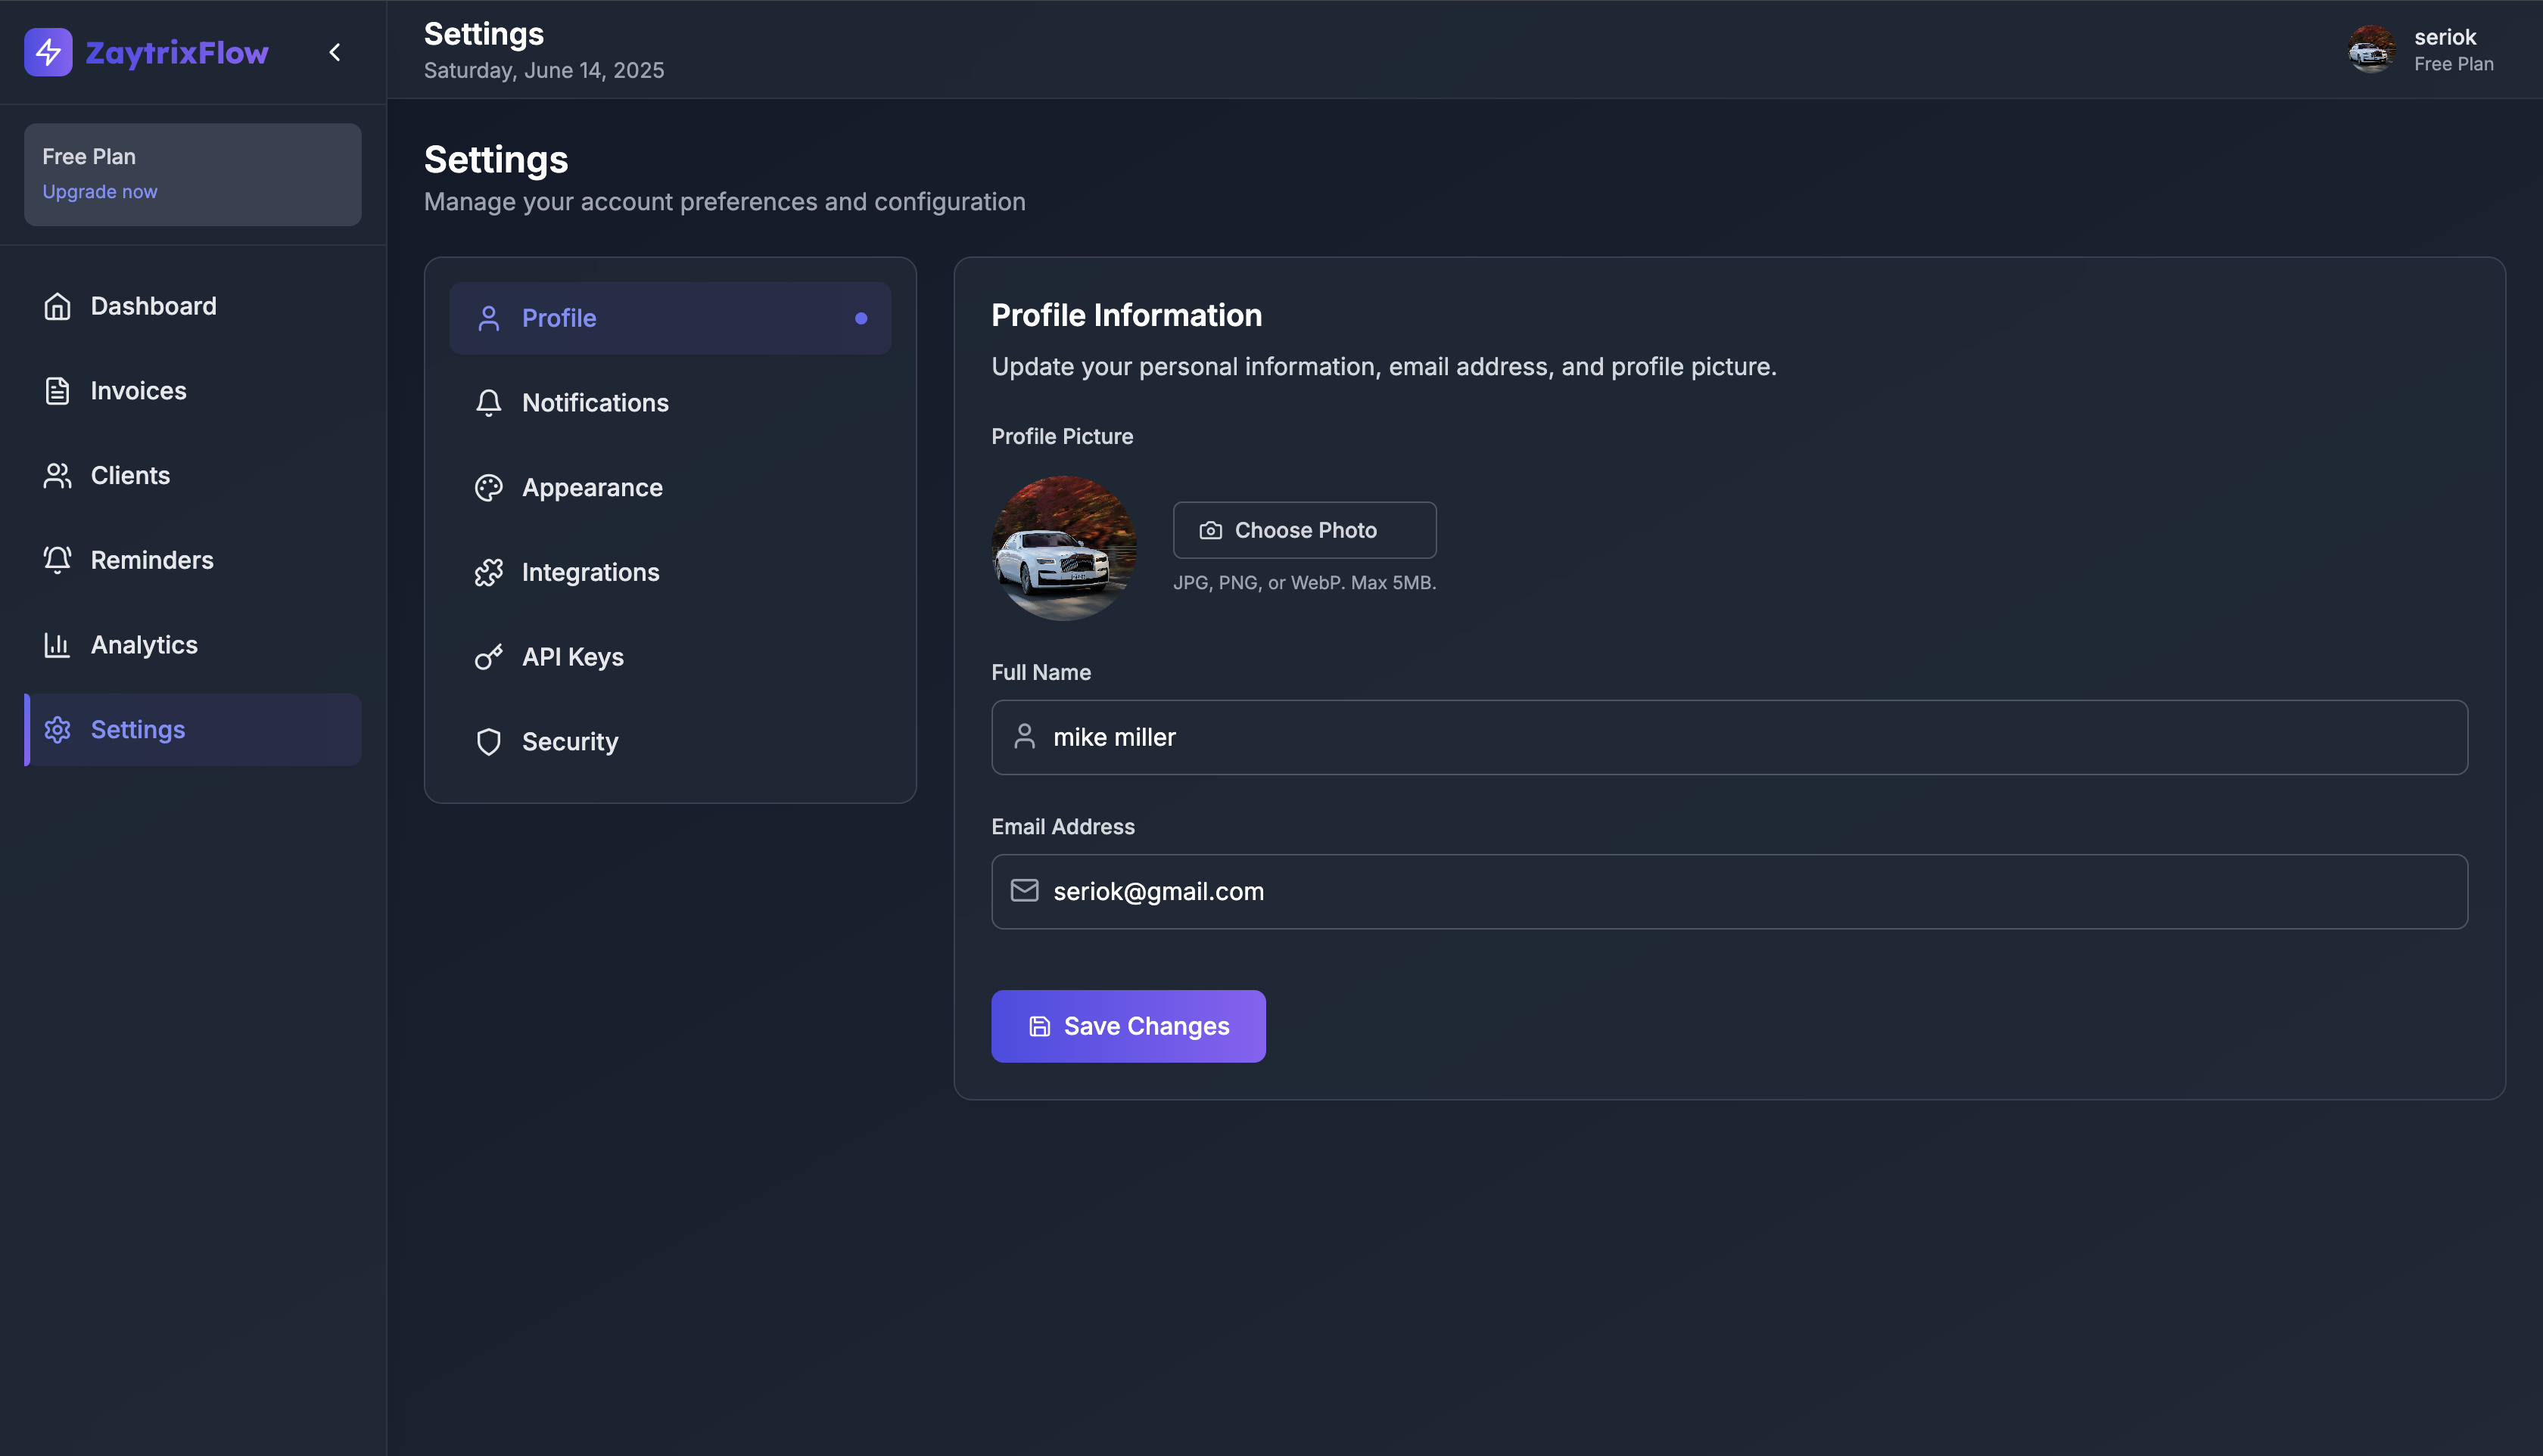Screen dimensions: 2543x1456
Task: Switch to the Notifications settings tab
Action: pyautogui.click(x=594, y=403)
